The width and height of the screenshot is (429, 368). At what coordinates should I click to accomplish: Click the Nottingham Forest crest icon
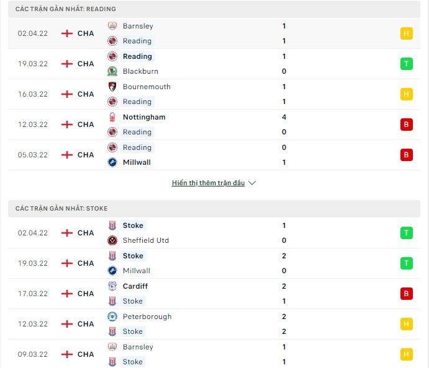pyautogui.click(x=112, y=117)
